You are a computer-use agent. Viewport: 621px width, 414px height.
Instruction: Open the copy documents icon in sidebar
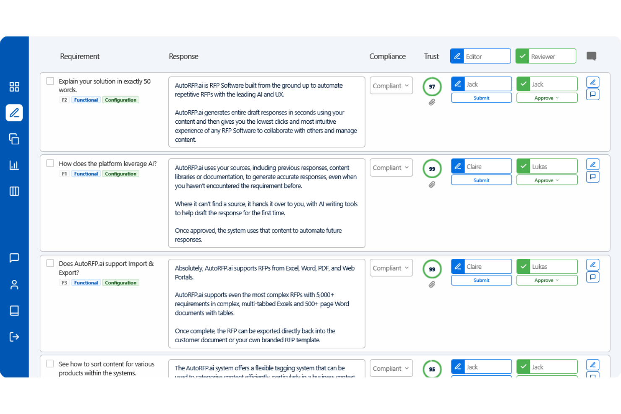(x=14, y=139)
